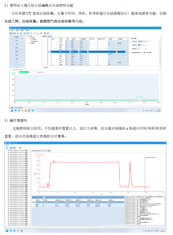Select the empty radio button under outlet collection settings
The image size is (173, 235).
coord(143,52)
